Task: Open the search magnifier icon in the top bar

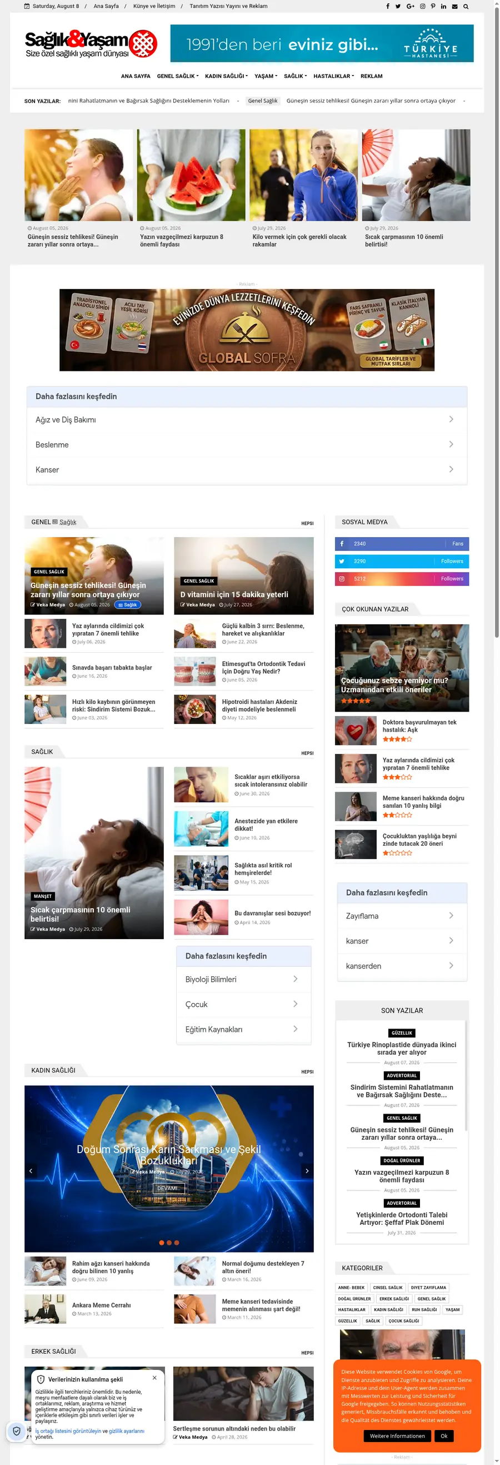Action: coord(466,6)
